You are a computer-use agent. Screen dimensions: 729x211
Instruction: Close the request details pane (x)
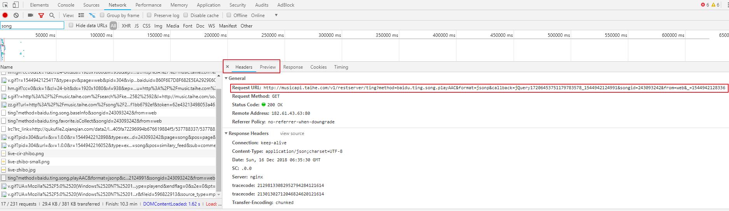click(x=227, y=67)
